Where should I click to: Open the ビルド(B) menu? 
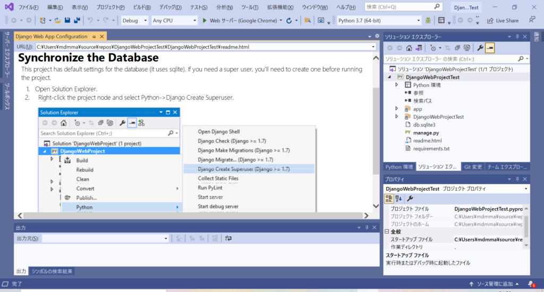click(x=142, y=7)
